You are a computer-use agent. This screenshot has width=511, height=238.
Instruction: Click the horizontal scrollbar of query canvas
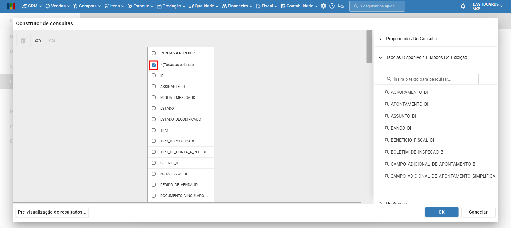point(187,203)
